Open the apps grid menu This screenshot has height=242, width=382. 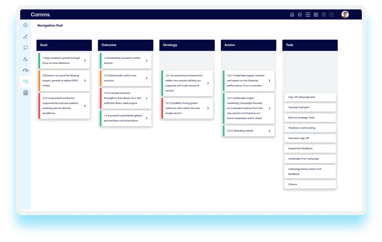331,14
